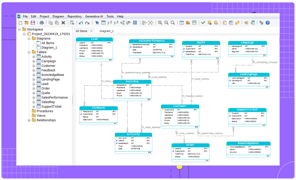The width and height of the screenshot is (296, 180).
Task: Zoom out with the minus magnifier
Action: [x=166, y=23]
